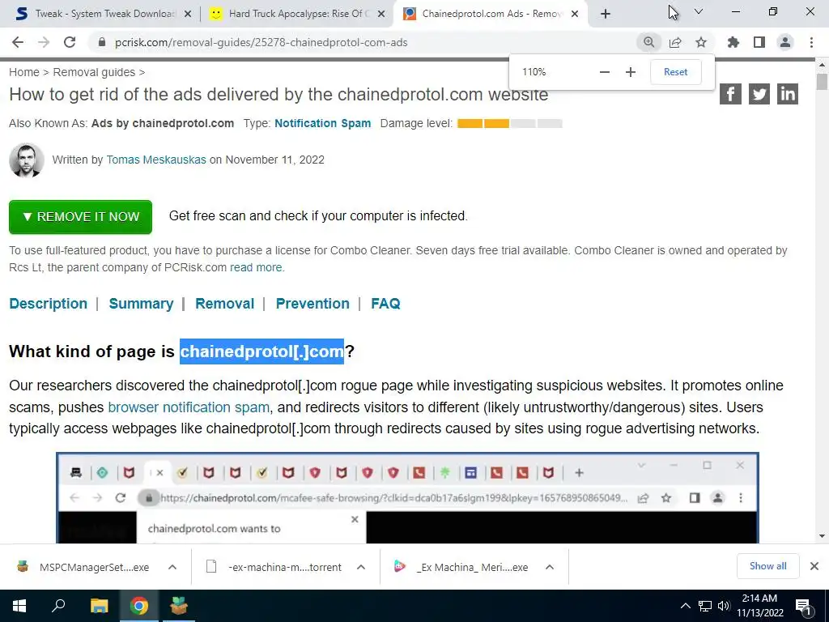This screenshot has height=622, width=829.
Task: Open the Chrome profile avatar
Action: [785, 42]
